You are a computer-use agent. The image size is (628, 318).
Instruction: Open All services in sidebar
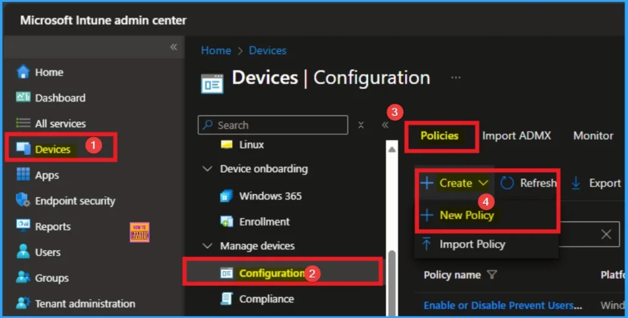coord(61,124)
